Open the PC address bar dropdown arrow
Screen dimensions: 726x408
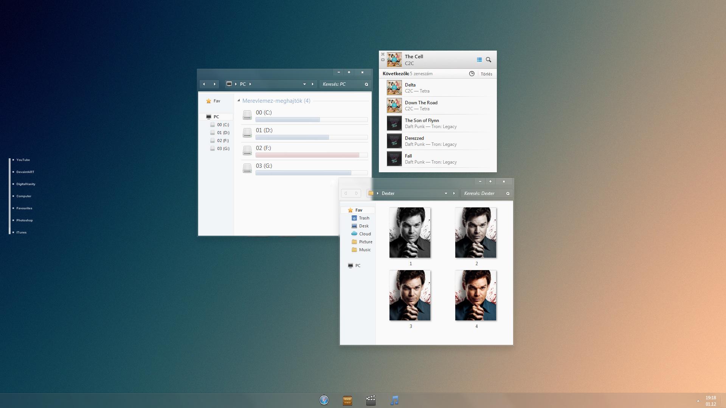pyautogui.click(x=304, y=84)
